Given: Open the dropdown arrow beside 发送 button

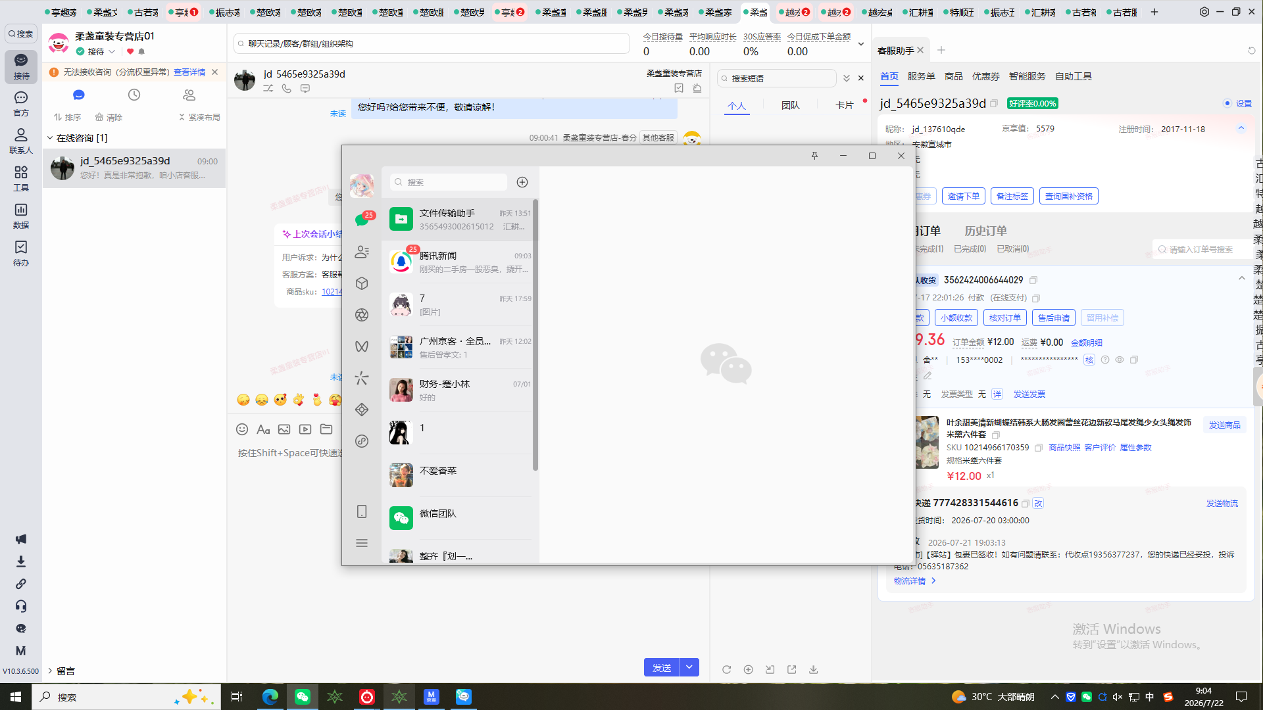Looking at the screenshot, I should (689, 667).
